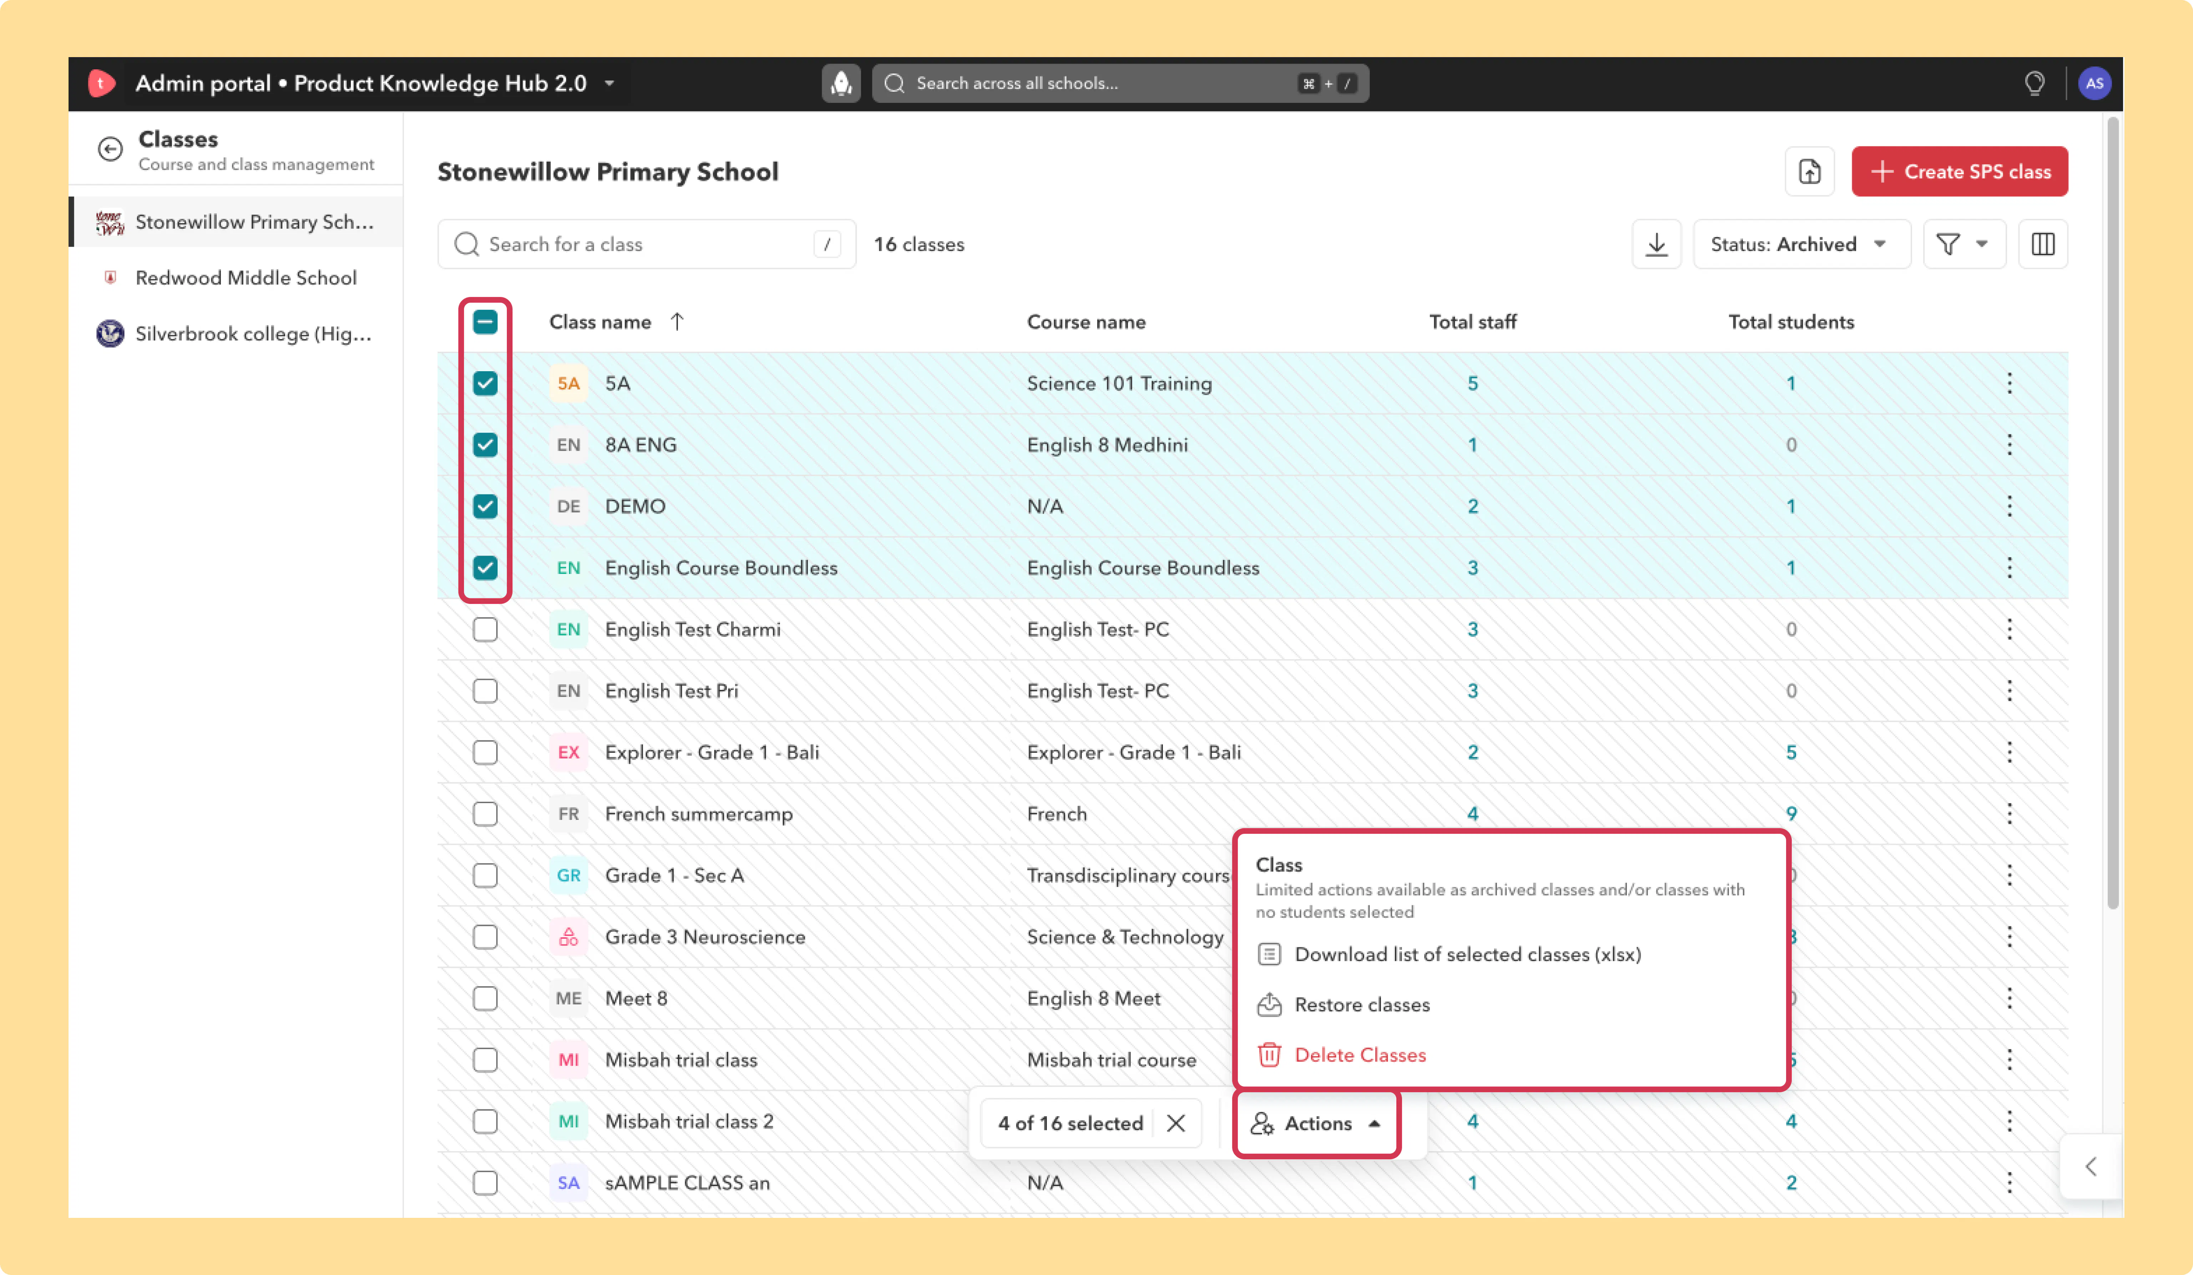
Task: Open the more options for 5A row
Action: [x=2010, y=383]
